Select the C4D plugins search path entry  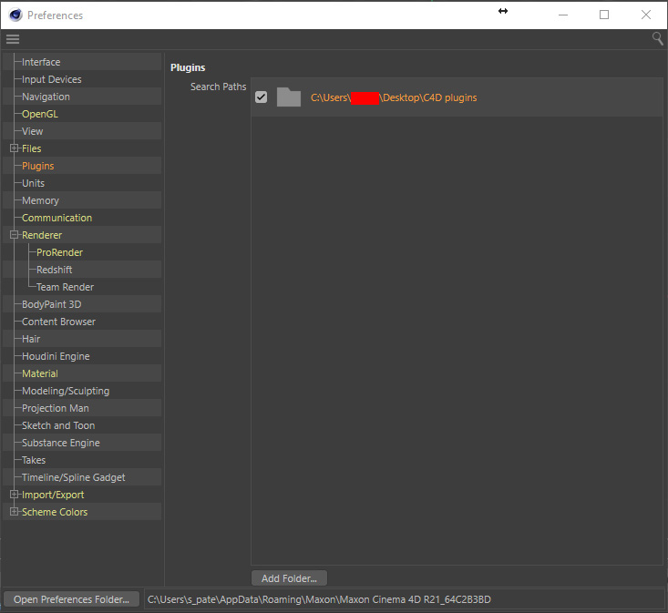[x=394, y=97]
